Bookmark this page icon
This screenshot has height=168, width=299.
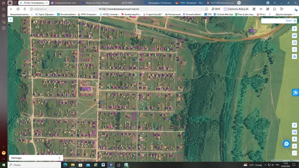click(206, 9)
